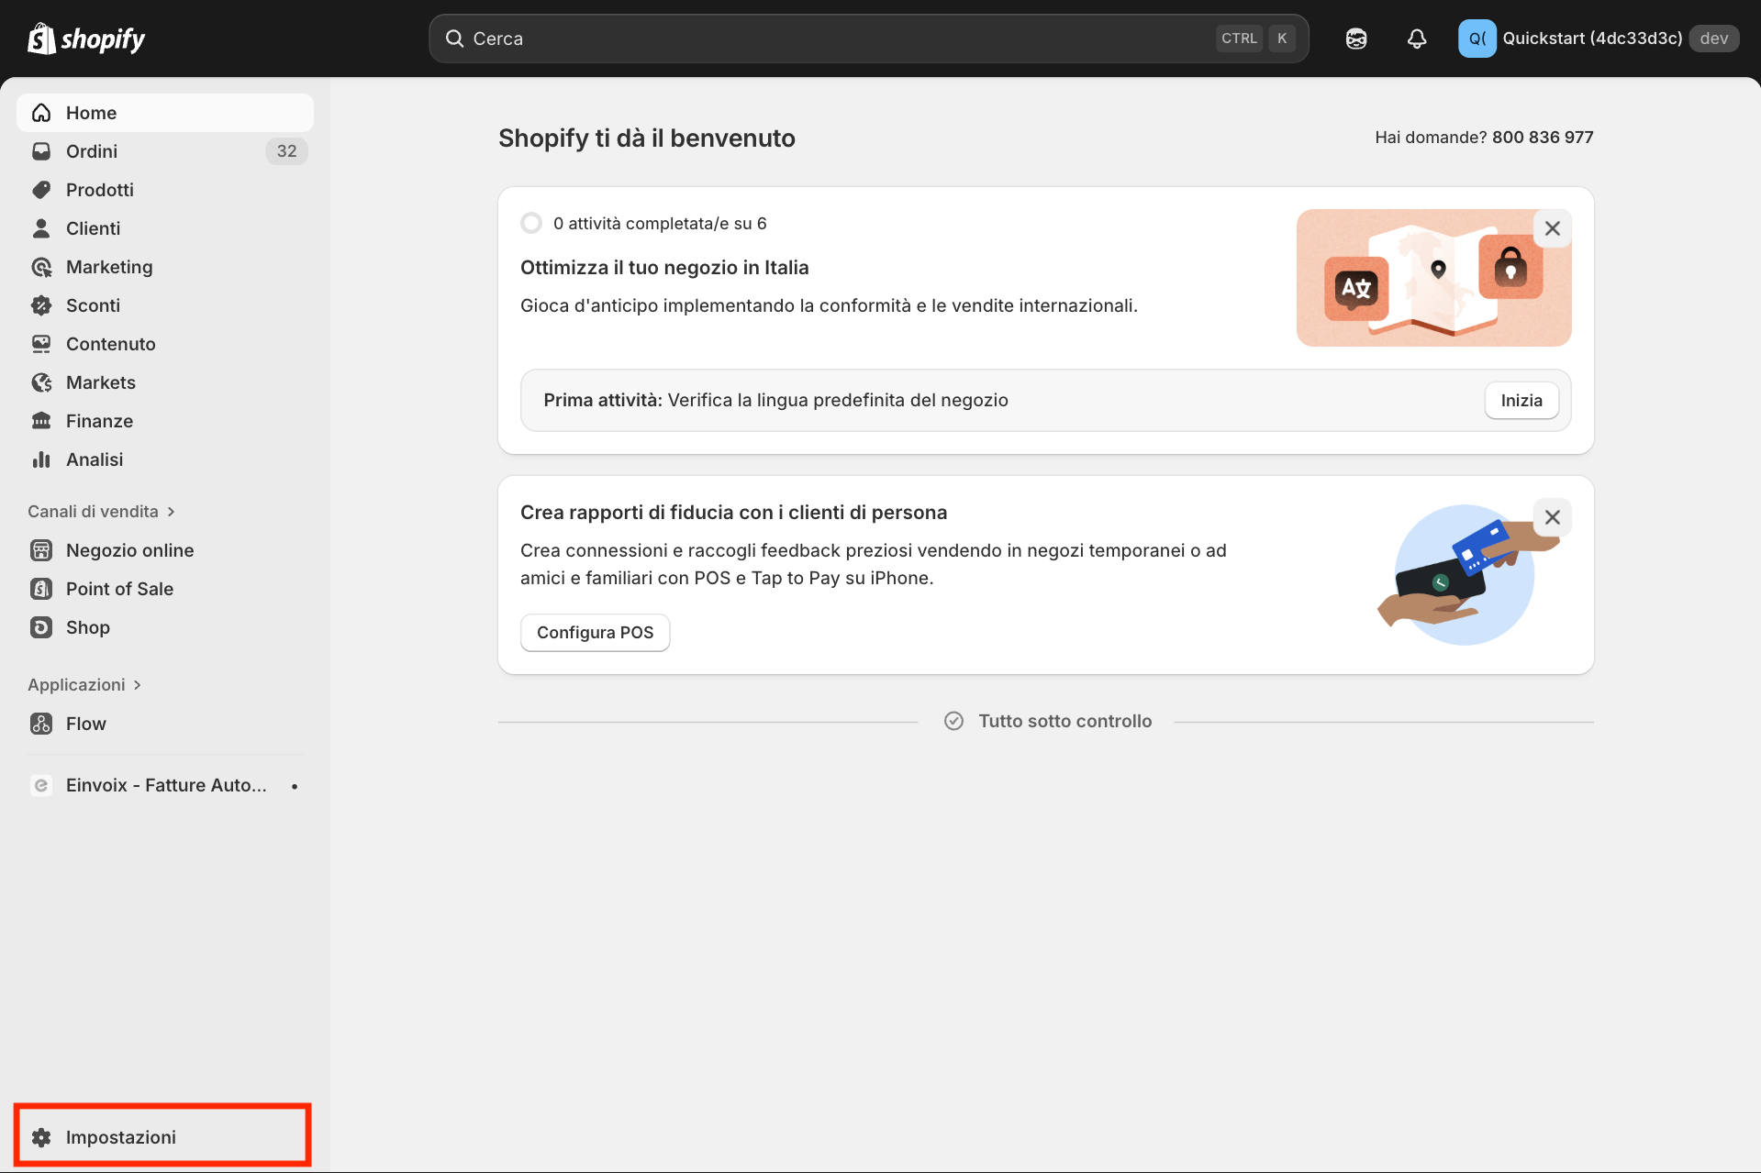Click the Shopify logo
Viewport: 1761px width, 1173px height.
click(85, 38)
